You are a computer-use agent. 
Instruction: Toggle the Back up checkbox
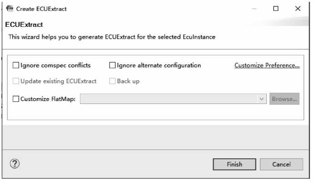113,81
